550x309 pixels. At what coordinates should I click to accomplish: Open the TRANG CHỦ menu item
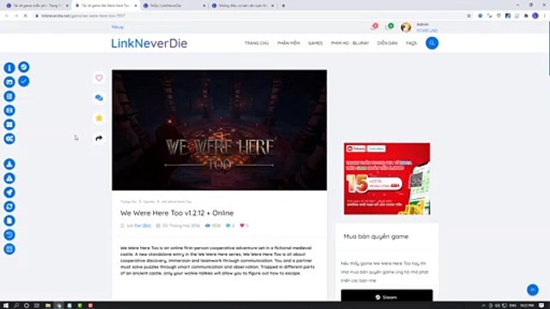click(x=257, y=43)
